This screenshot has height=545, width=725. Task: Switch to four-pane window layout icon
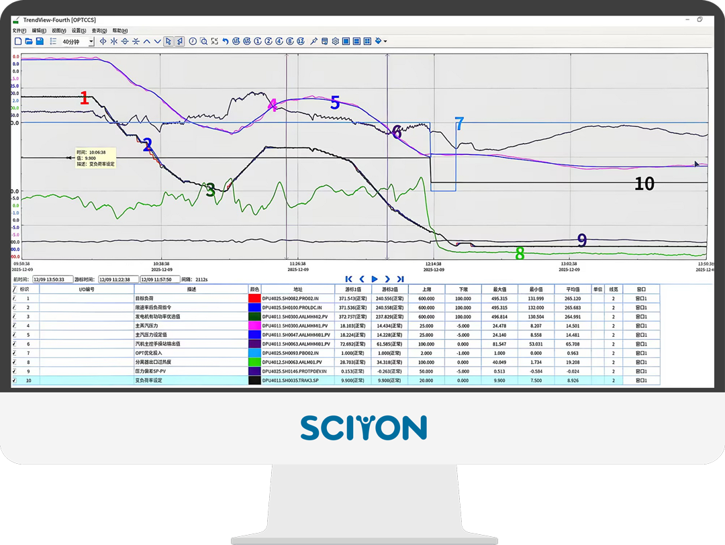[368, 41]
